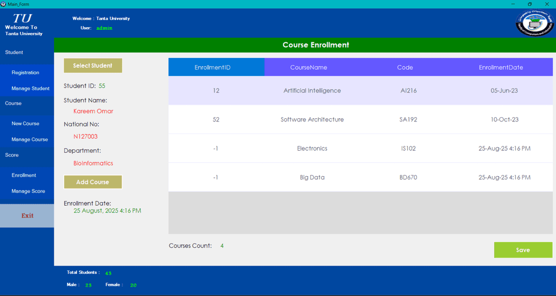Image resolution: width=556 pixels, height=296 pixels.
Task: Click the Course Enrollment green title bar
Action: [305, 46]
